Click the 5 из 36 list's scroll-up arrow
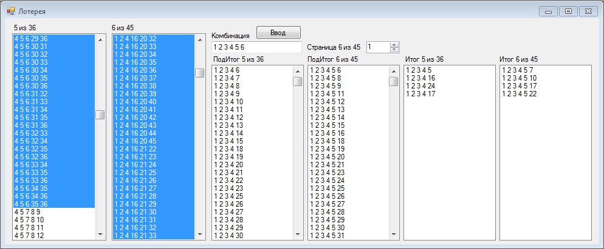The width and height of the screenshot is (604, 249). click(100, 39)
